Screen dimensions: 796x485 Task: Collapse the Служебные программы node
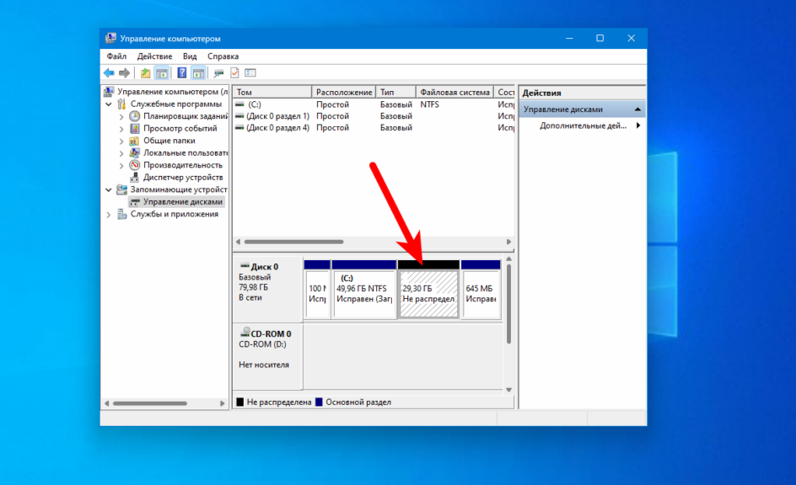click(x=109, y=104)
